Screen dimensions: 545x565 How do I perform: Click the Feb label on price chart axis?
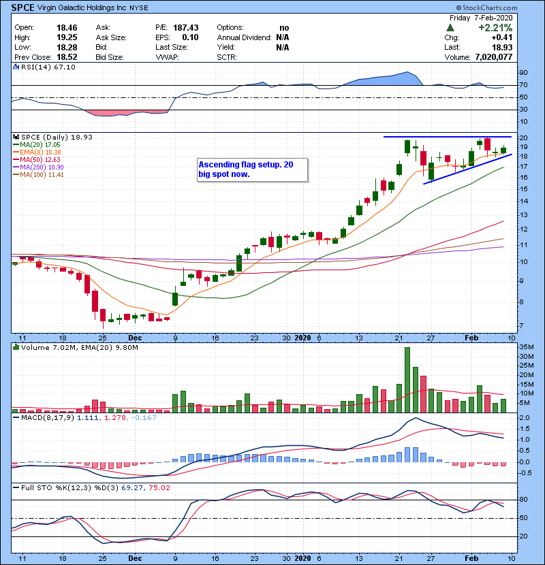pos(471,338)
